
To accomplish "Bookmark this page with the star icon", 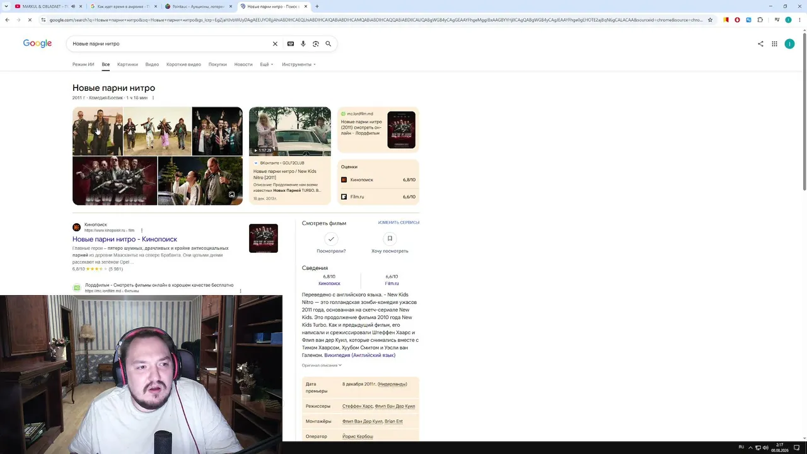I will [710, 20].
